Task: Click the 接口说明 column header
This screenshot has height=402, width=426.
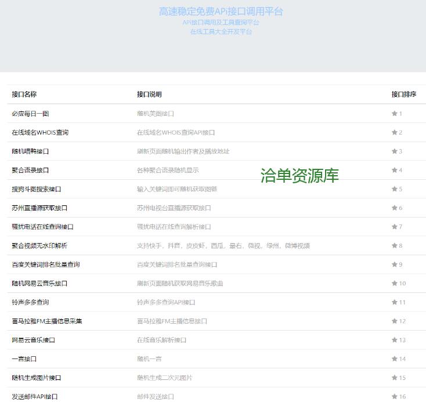Action: click(x=149, y=94)
